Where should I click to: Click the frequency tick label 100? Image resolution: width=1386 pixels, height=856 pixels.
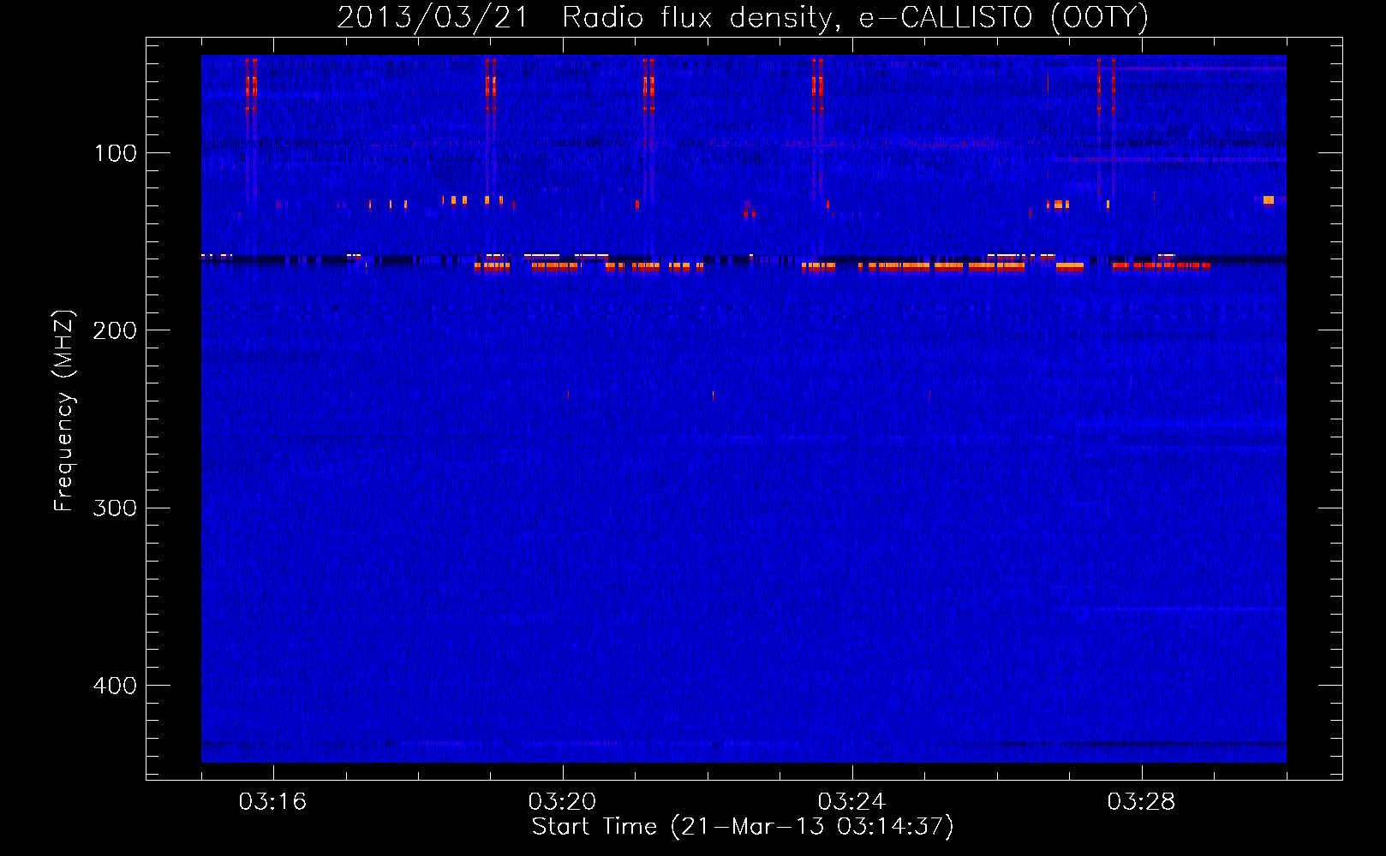click(x=116, y=153)
